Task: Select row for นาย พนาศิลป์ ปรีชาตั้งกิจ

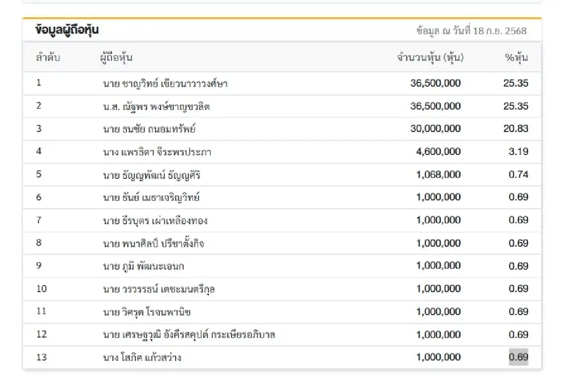Action: pyautogui.click(x=155, y=243)
